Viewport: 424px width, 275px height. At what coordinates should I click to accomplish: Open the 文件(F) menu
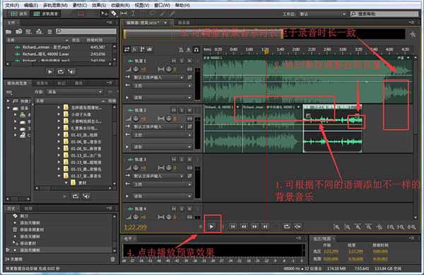click(x=12, y=5)
